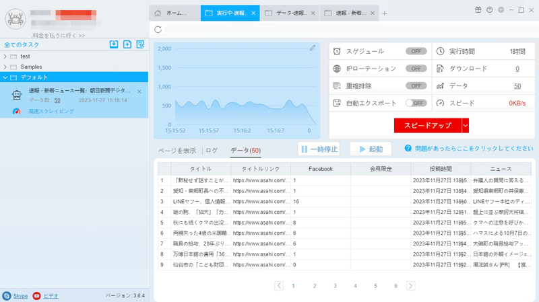Image resolution: width=539 pixels, height=302 pixels.
Task: Click the 全てのタスク heading
Action: (x=22, y=44)
